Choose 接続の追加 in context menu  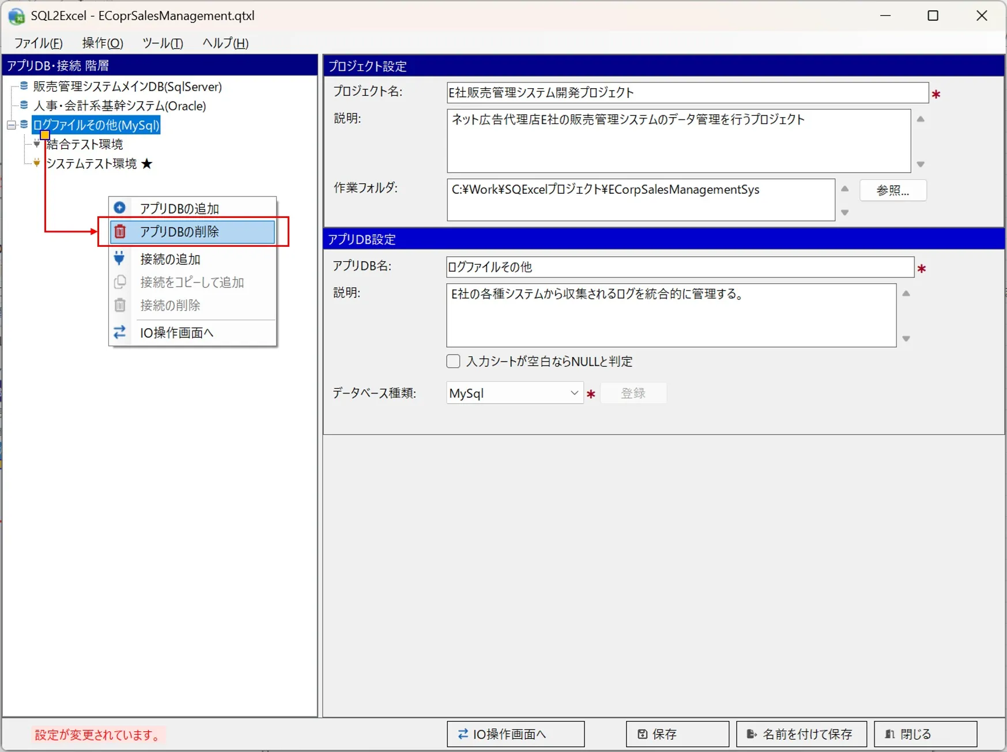193,259
